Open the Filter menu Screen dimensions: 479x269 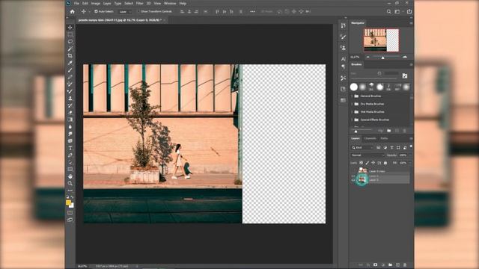pos(140,3)
